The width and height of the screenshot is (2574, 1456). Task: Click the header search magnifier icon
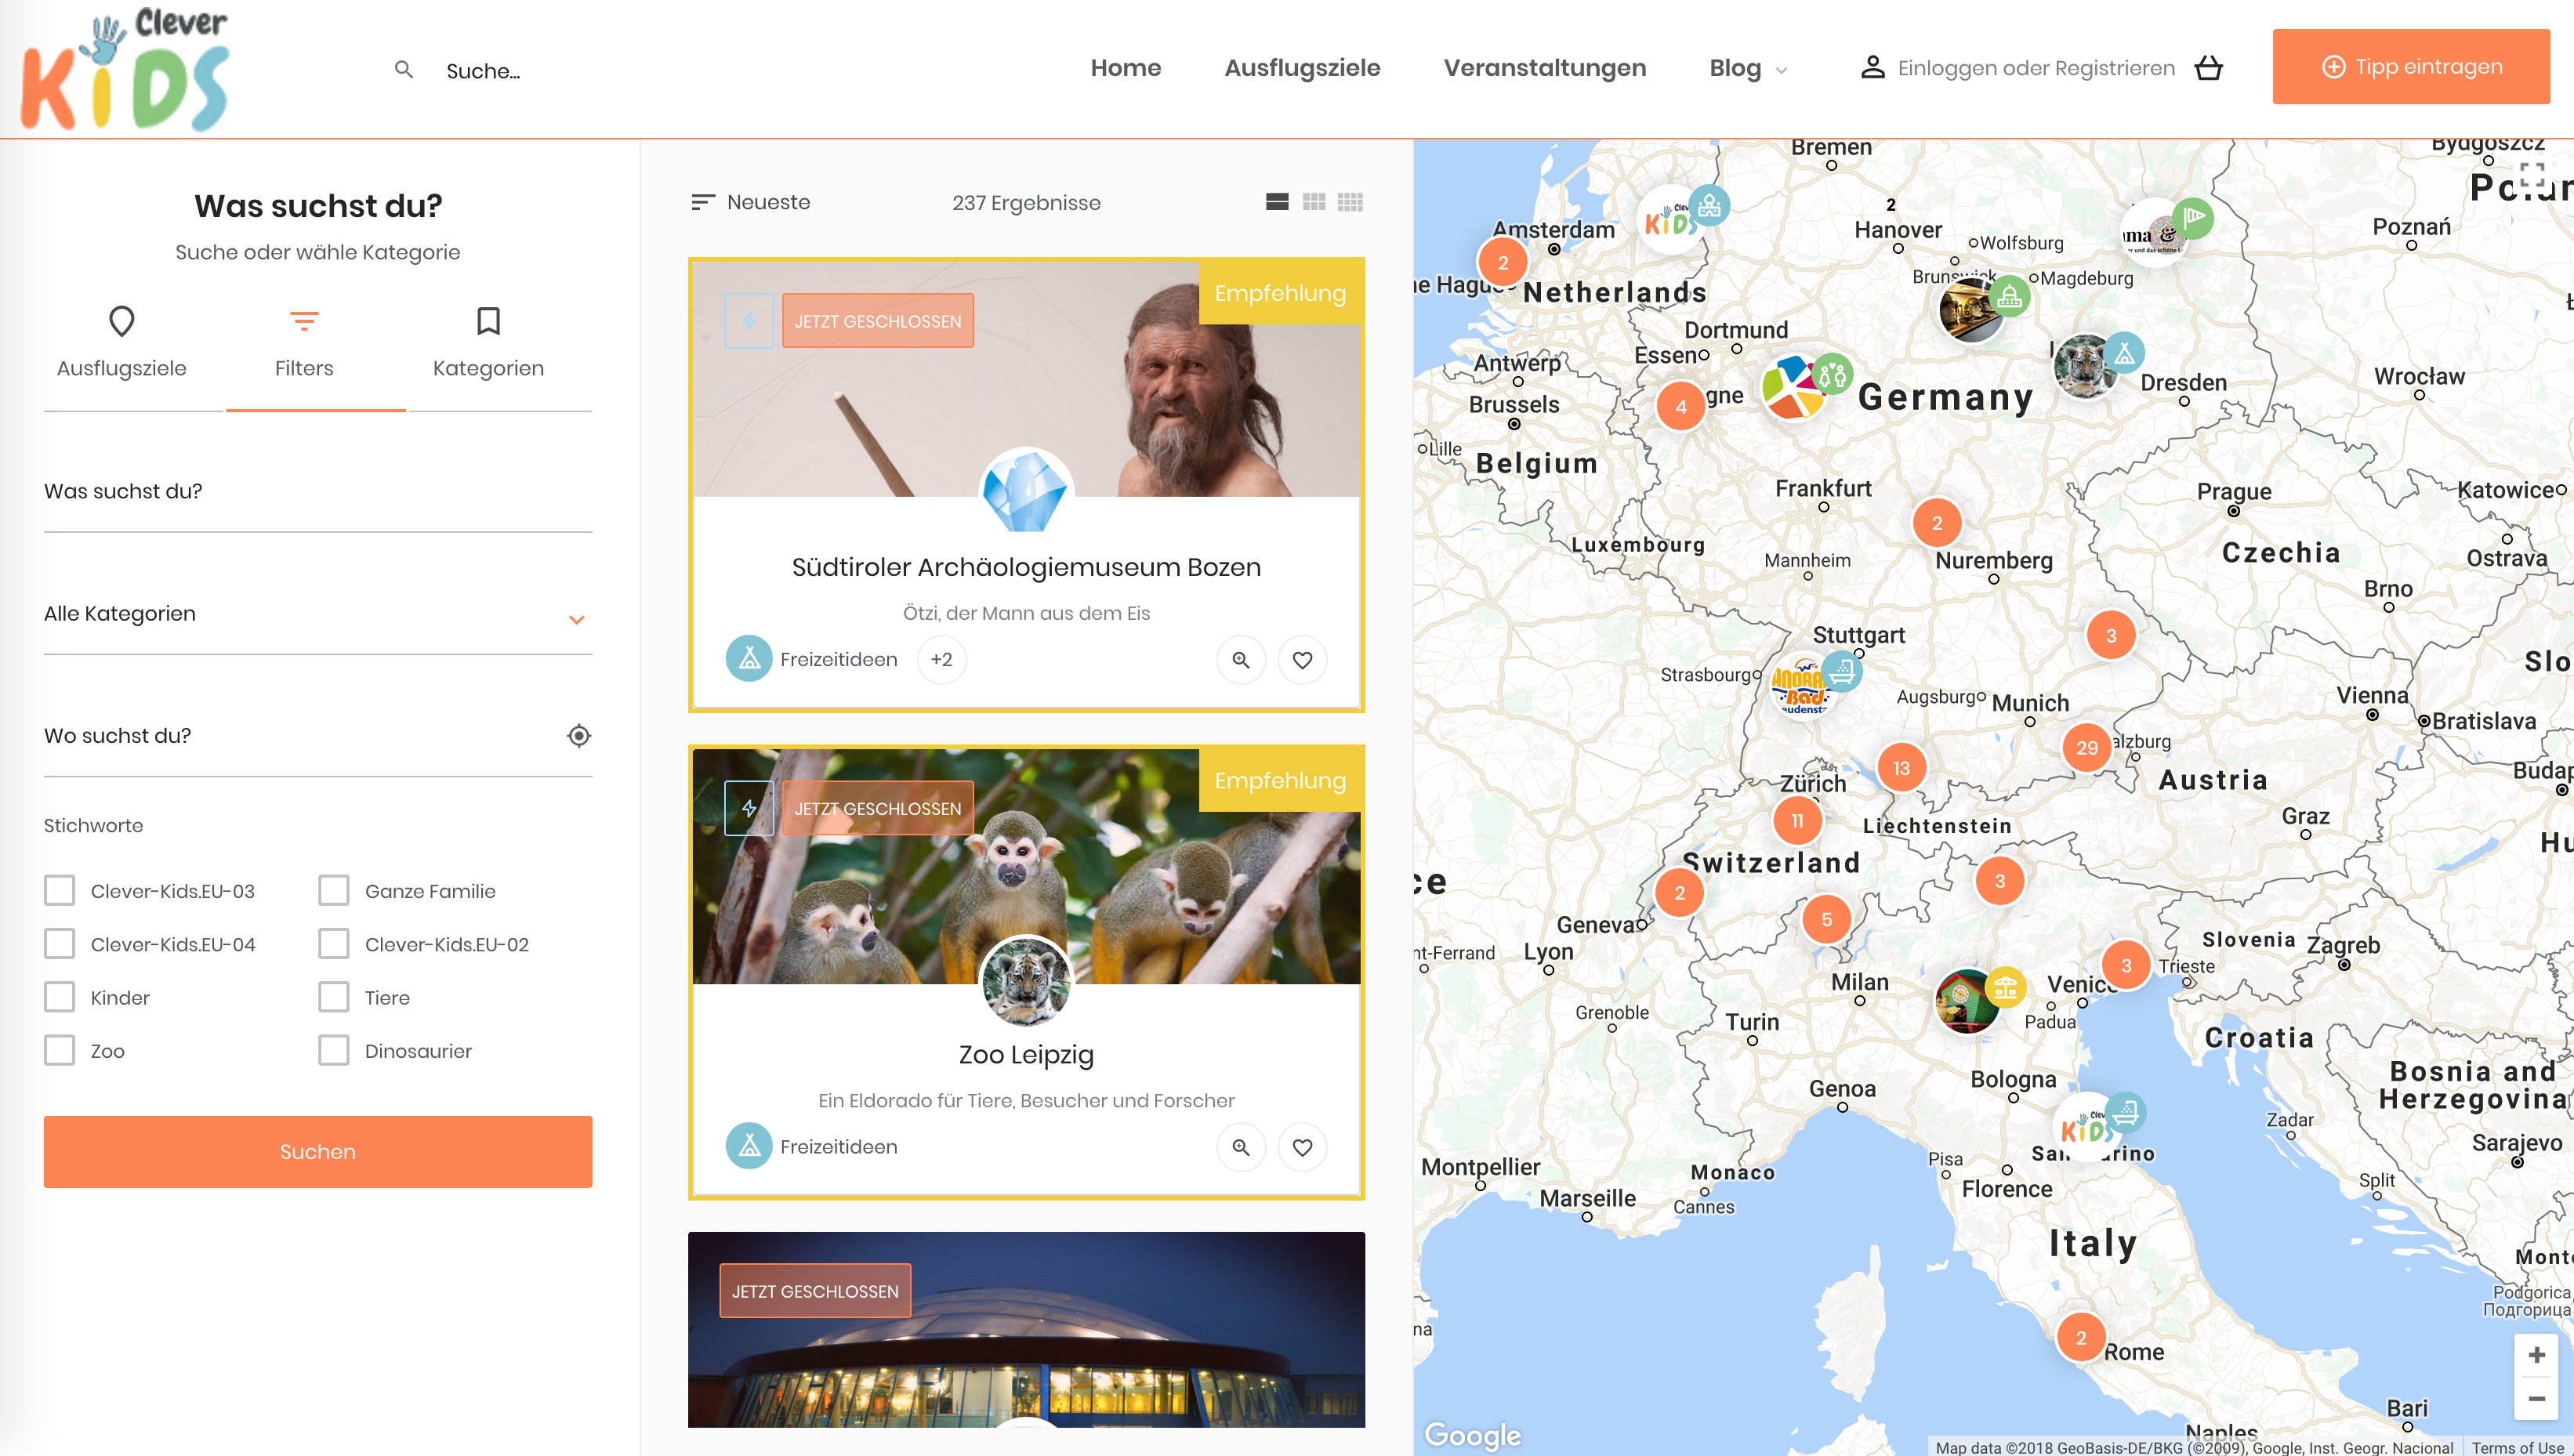[x=404, y=69]
